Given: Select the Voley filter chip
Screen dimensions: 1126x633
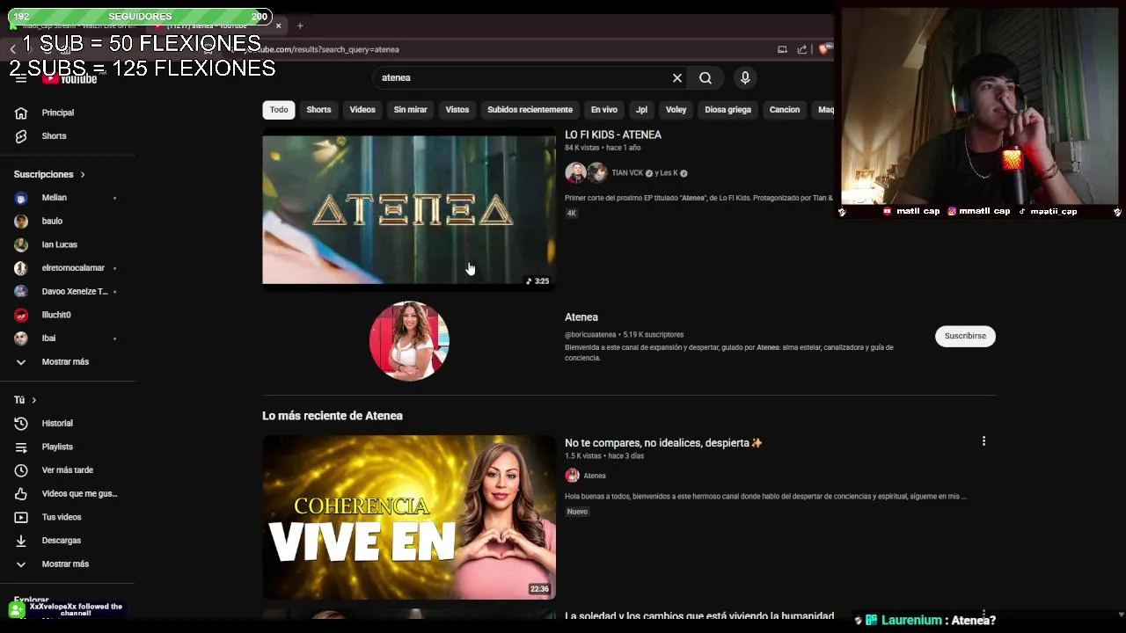Looking at the screenshot, I should [676, 110].
